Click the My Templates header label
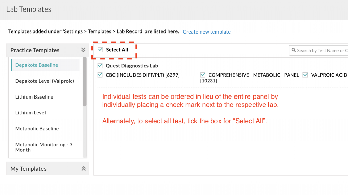 click(28, 169)
